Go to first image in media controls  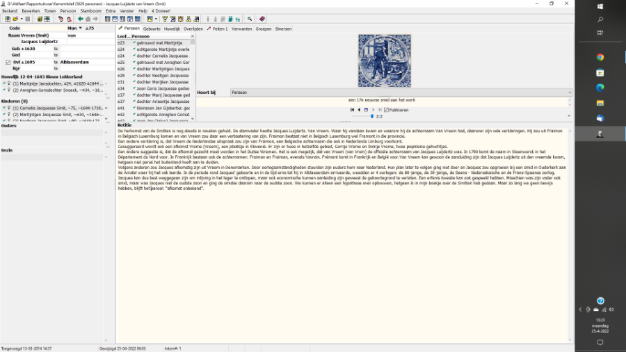point(352,109)
